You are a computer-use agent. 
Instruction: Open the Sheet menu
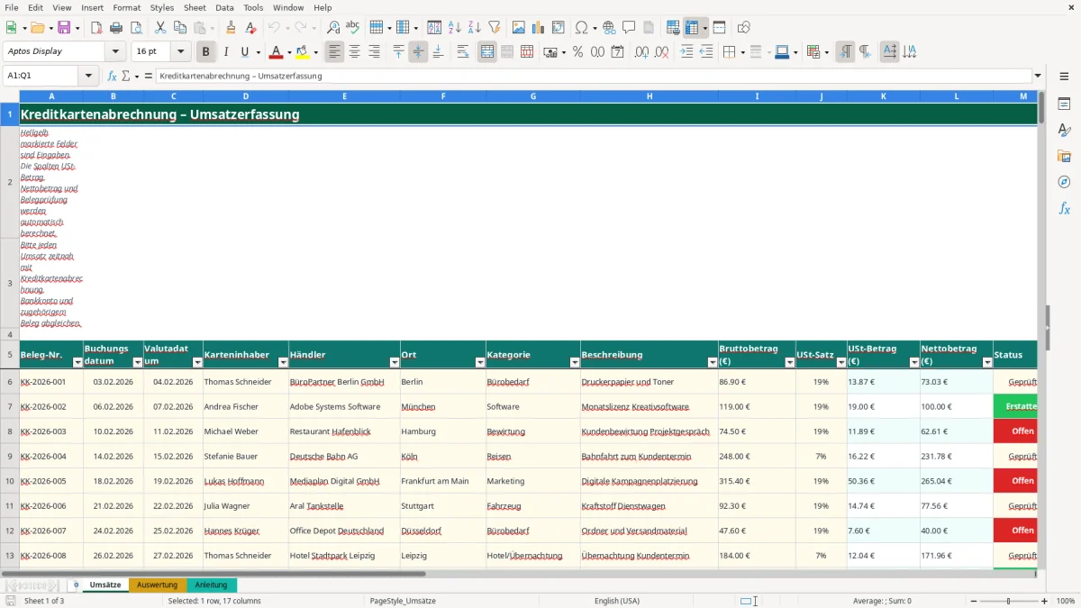tap(195, 7)
